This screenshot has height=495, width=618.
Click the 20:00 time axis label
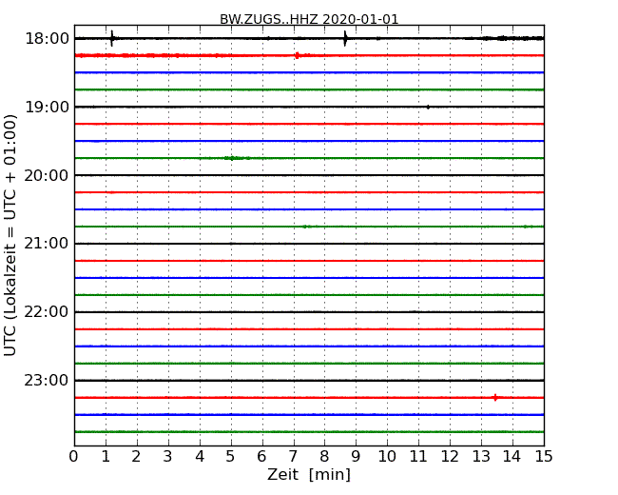(47, 175)
